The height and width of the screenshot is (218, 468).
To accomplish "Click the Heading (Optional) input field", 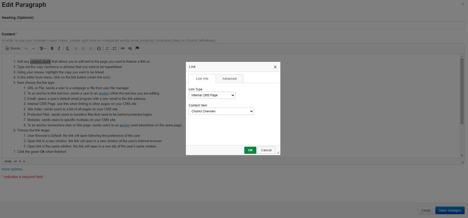I will tap(233, 25).
